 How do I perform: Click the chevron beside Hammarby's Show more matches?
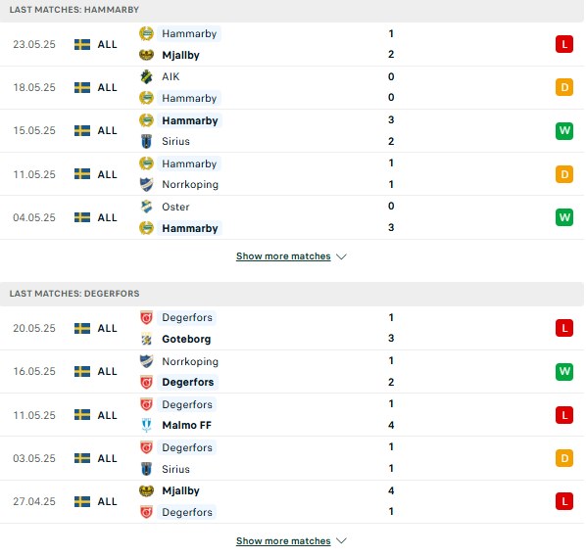(341, 256)
